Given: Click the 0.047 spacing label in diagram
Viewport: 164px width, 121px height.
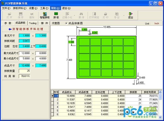Looking at the screenshot, I should click(x=95, y=33).
